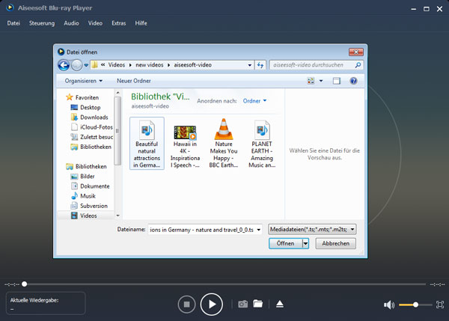Click the help icon in dialog toolbar
Screen dimensions: 449x321
pyautogui.click(x=352, y=81)
